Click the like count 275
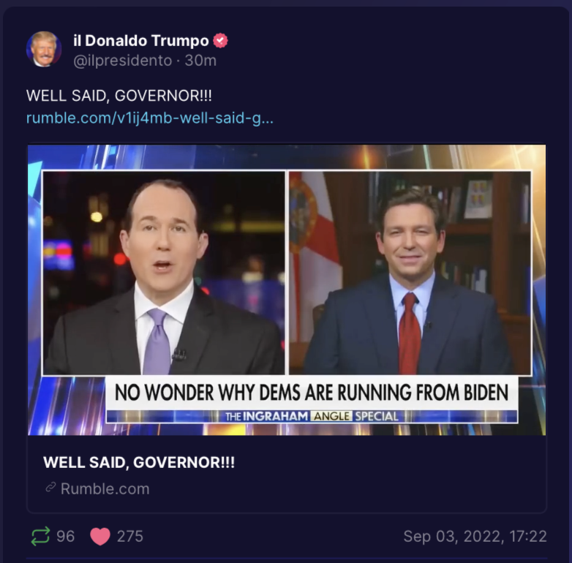Image resolution: width=572 pixels, height=563 pixels. click(130, 537)
